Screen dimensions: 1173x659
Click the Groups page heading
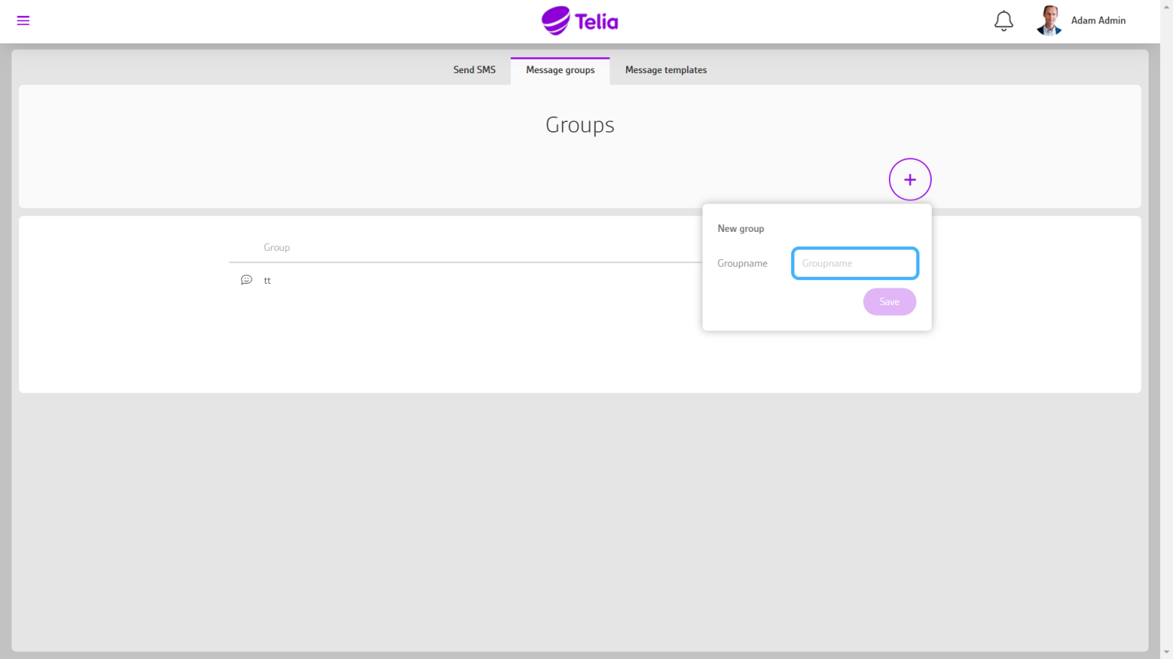(580, 124)
